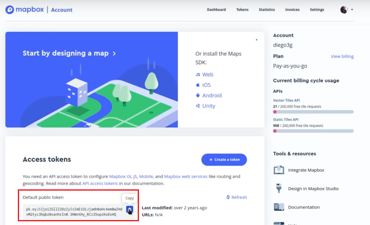The height and width of the screenshot is (225, 370).
Task: Click the Pay-as-you-go plan text
Action: click(290, 66)
